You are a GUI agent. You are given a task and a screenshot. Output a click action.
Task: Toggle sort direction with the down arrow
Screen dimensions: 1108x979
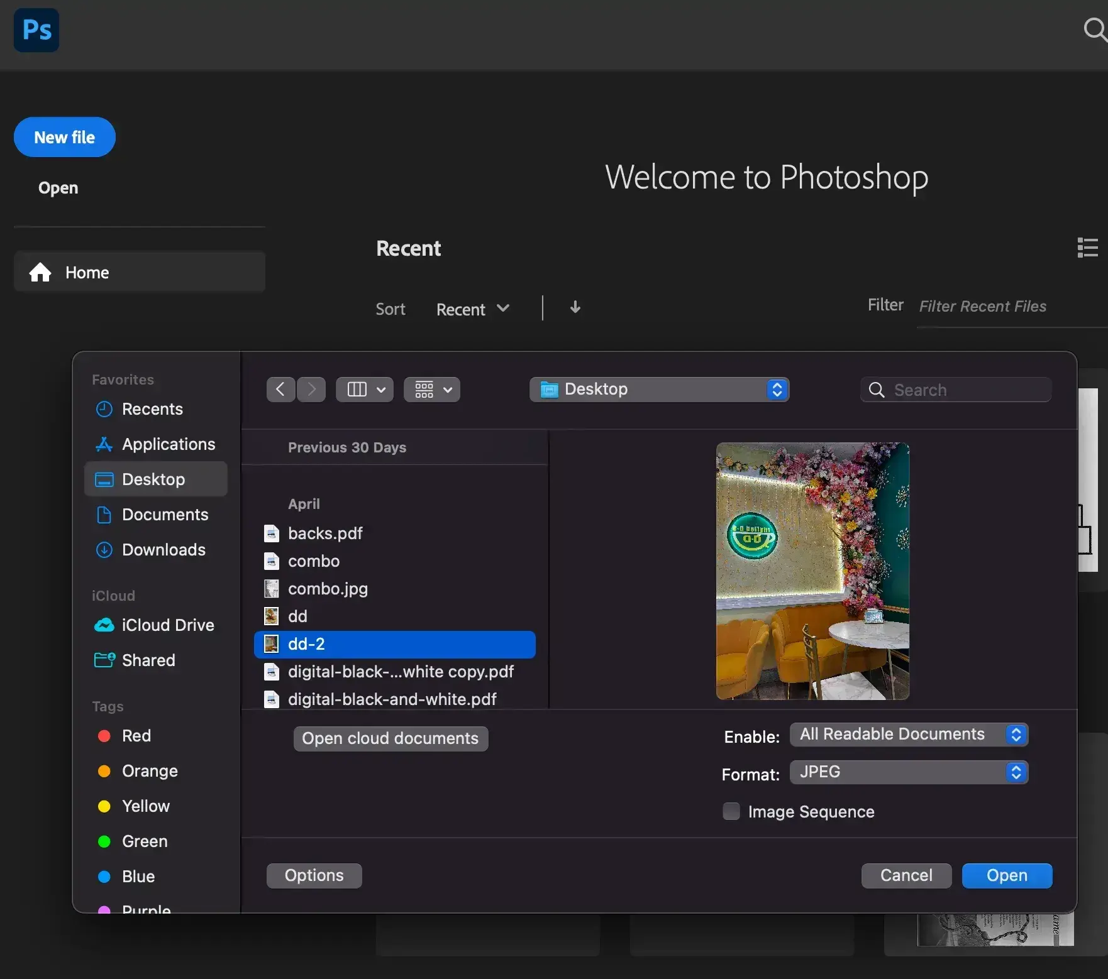[x=574, y=307]
